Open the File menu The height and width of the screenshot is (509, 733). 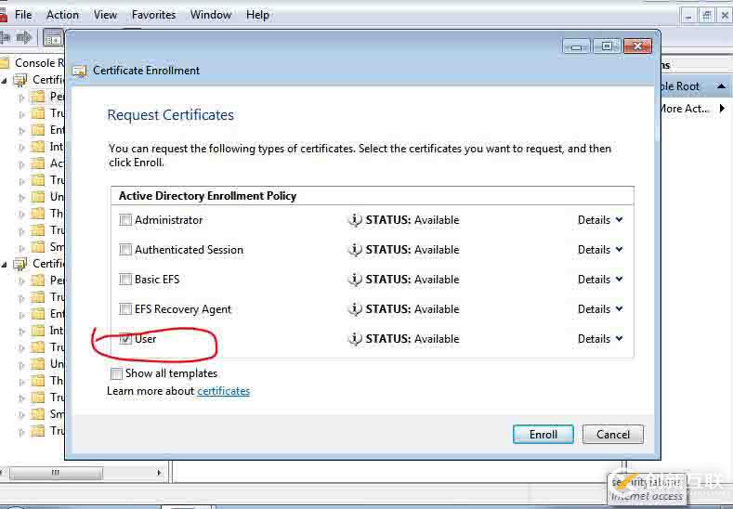[23, 15]
